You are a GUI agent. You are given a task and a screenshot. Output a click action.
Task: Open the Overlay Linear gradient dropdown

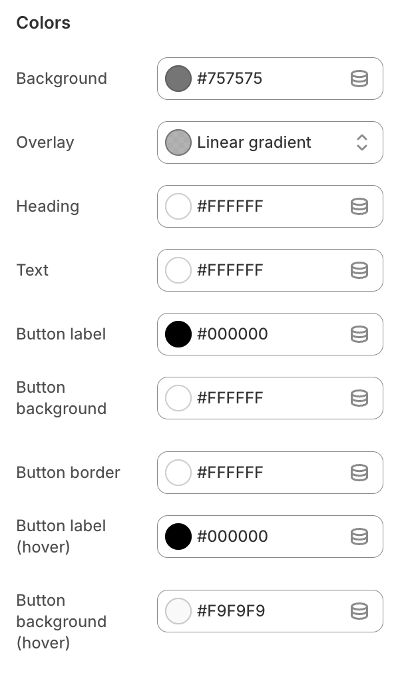[x=270, y=142]
